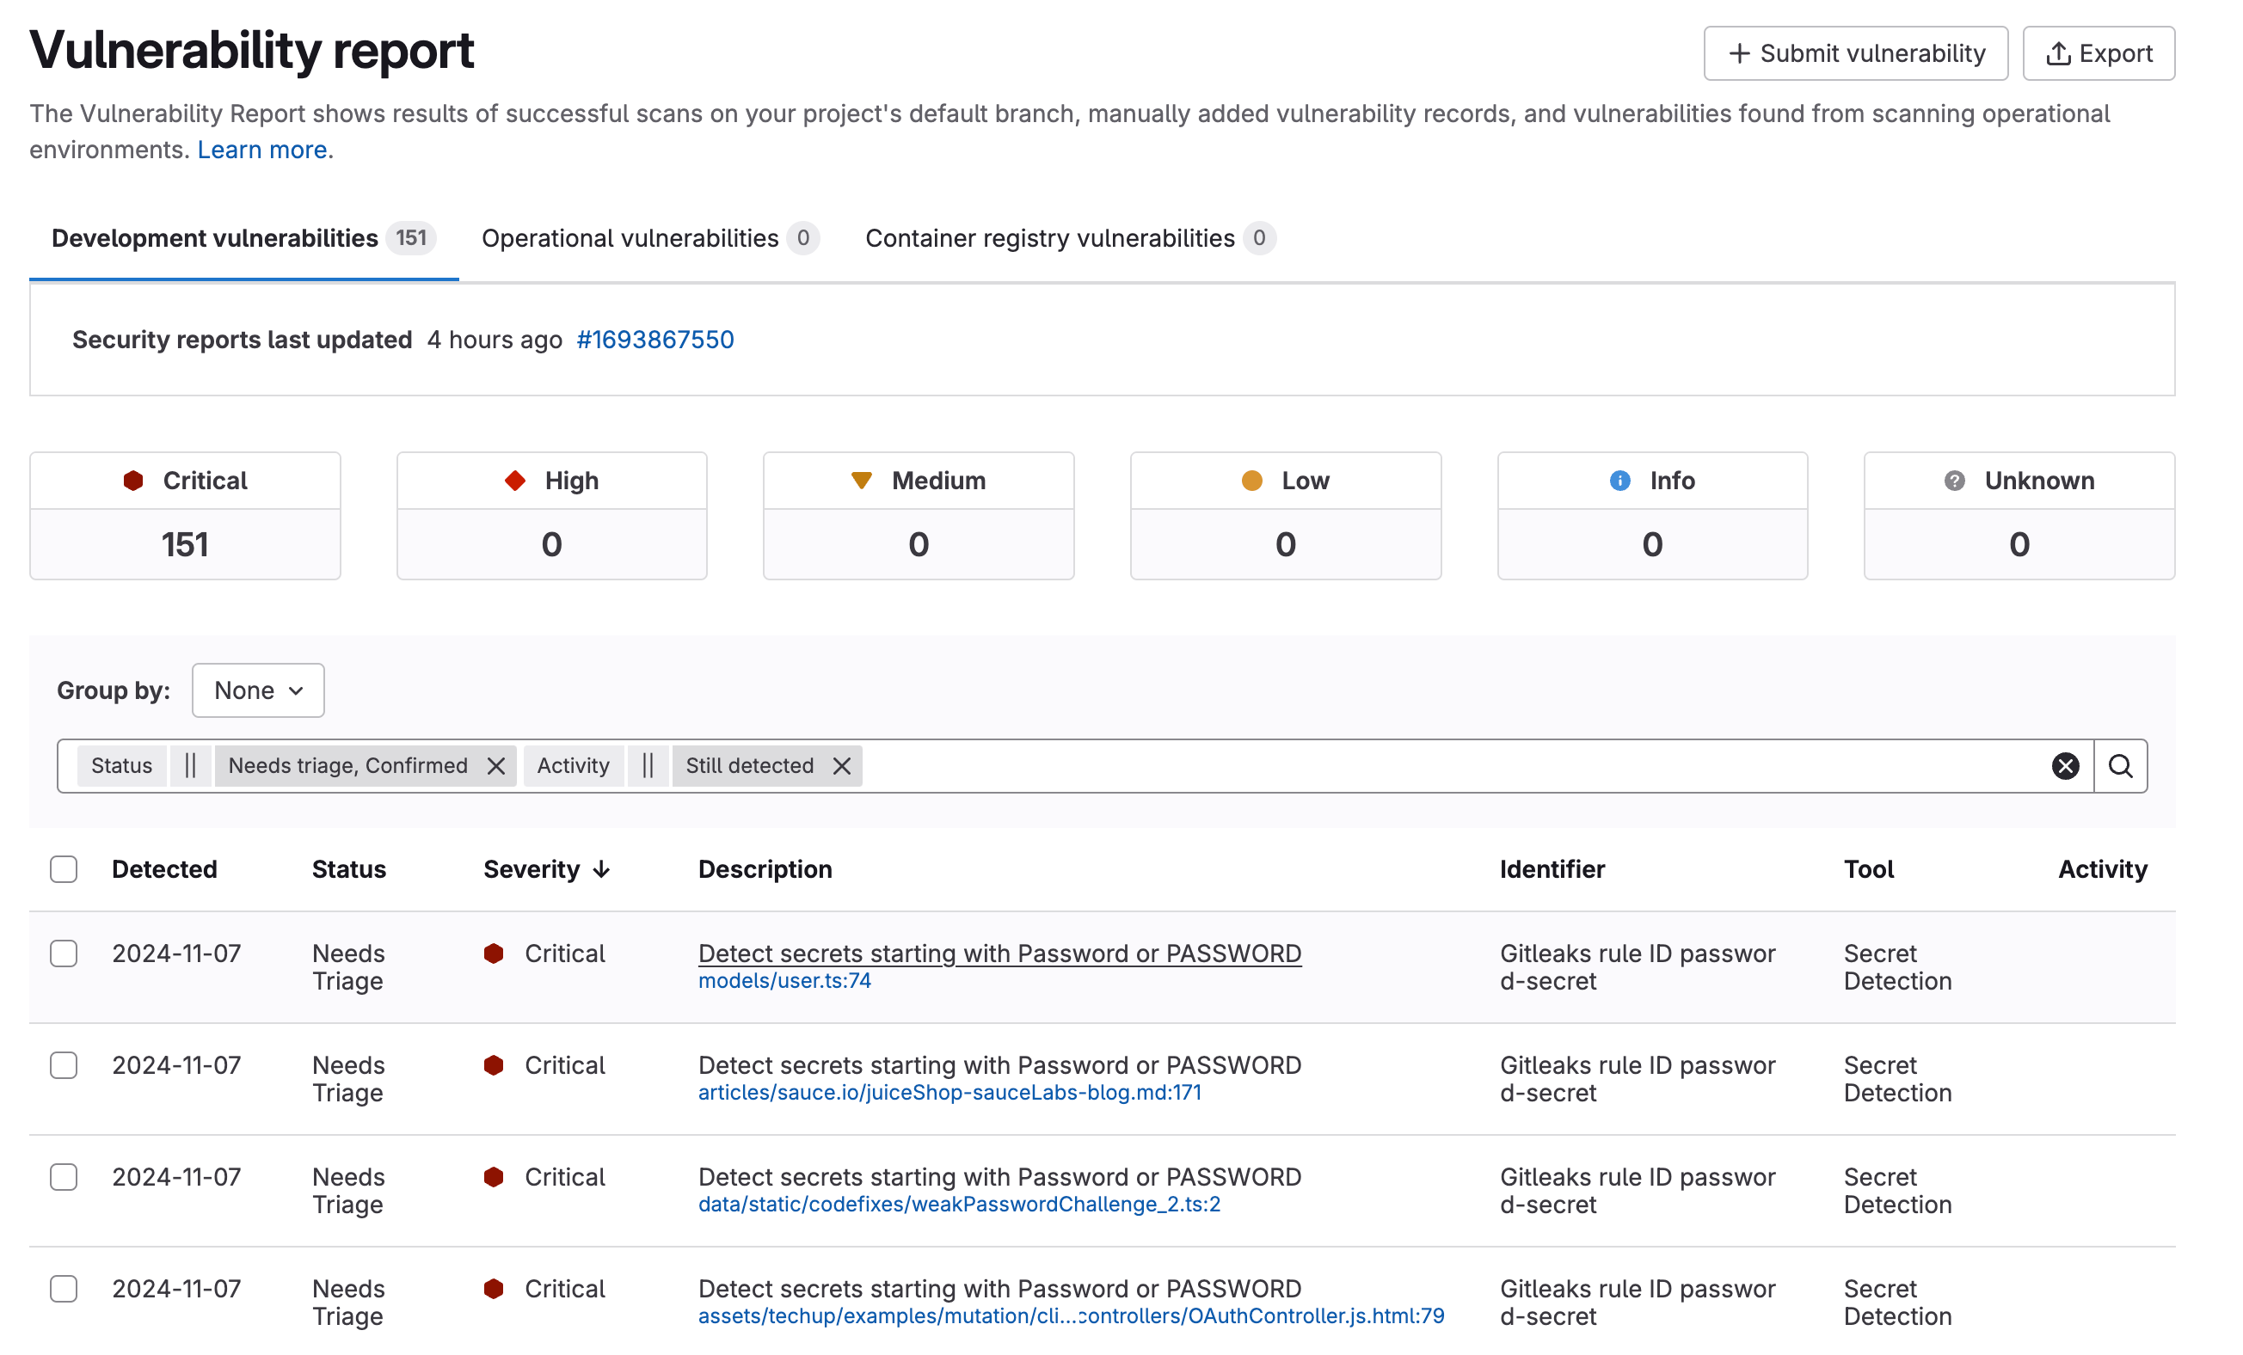Screen dimensions: 2243x1355
Task: Open the Group by None dropdown
Action: (x=258, y=690)
